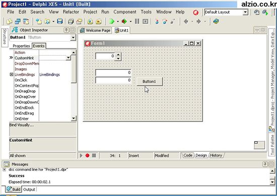
Task: Select the OnEnter event row
Action: click(42, 119)
